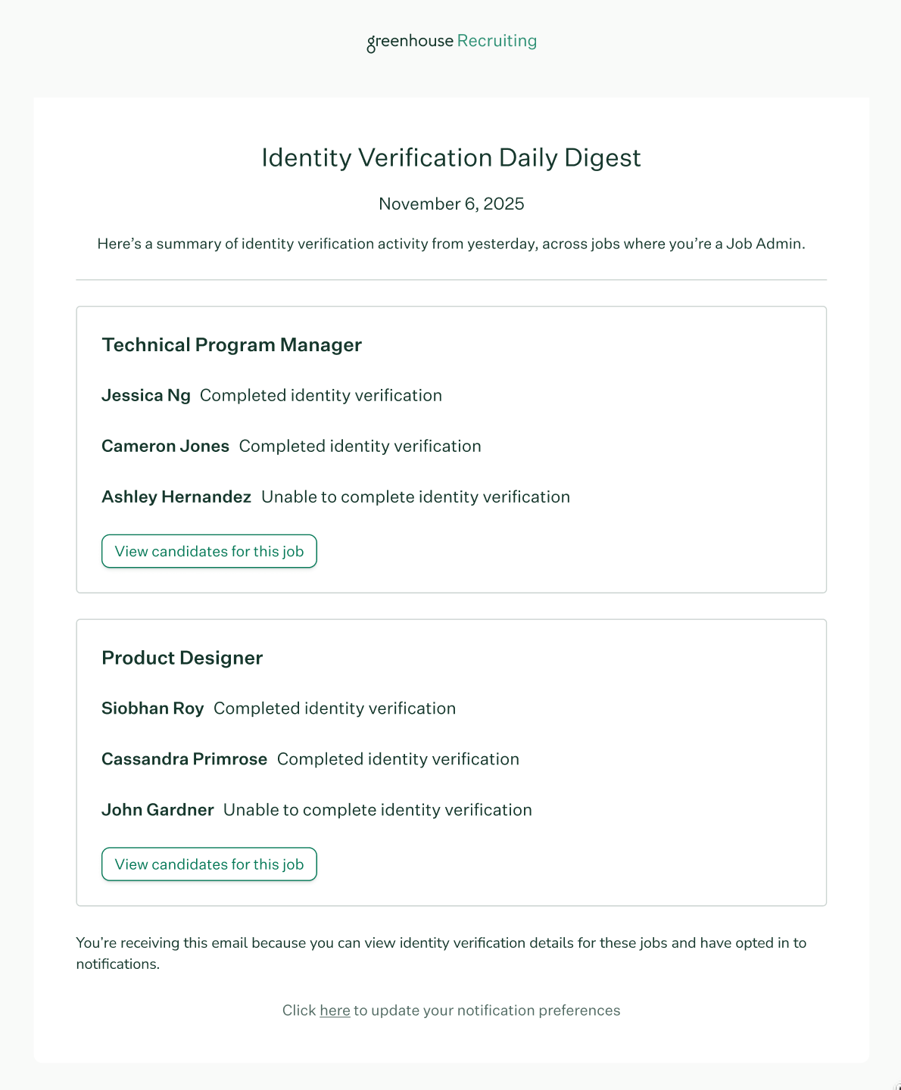
Task: Select candidate name Siobhan Roy
Action: click(152, 708)
